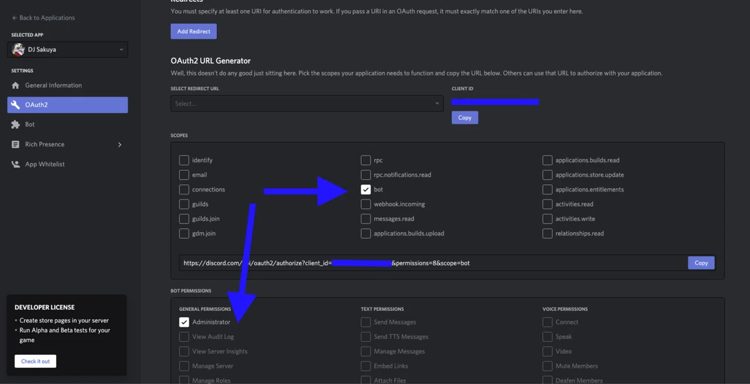
Task: Enable the activities.read scope
Action: click(x=547, y=204)
